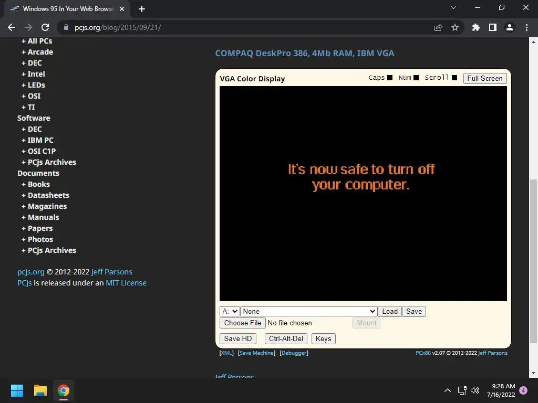Click the Mount button
Viewport: 538px width, 403px height.
[366, 323]
